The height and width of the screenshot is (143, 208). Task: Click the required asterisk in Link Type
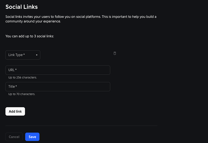tap(24, 54)
